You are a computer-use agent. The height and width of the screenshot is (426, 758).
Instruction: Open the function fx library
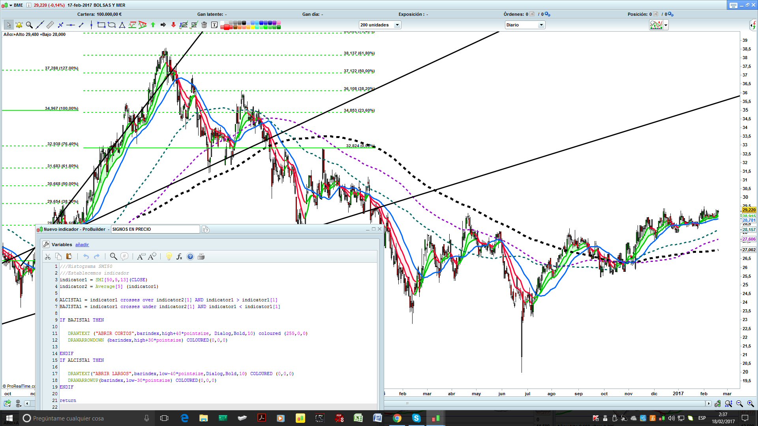(x=179, y=256)
